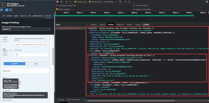
Task: Toggle the network filter funnel icon
Action: point(67,2)
